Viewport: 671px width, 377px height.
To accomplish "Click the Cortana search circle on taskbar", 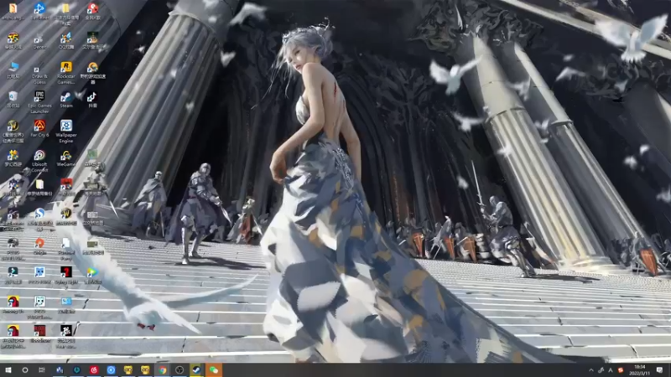I will [x=25, y=369].
